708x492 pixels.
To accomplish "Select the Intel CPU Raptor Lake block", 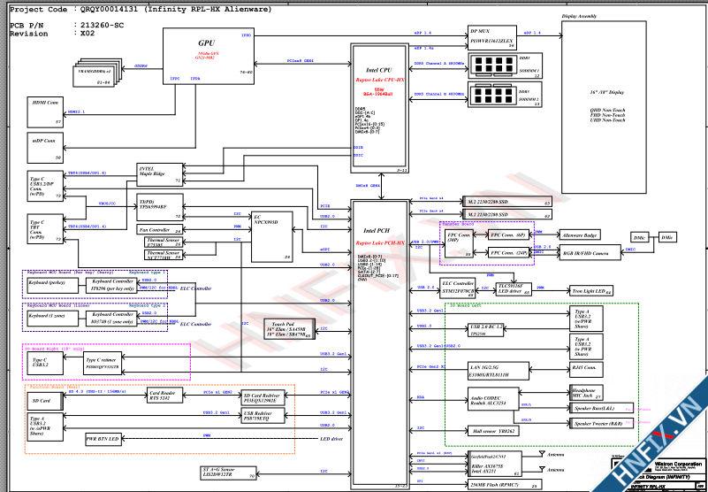I will point(378,104).
